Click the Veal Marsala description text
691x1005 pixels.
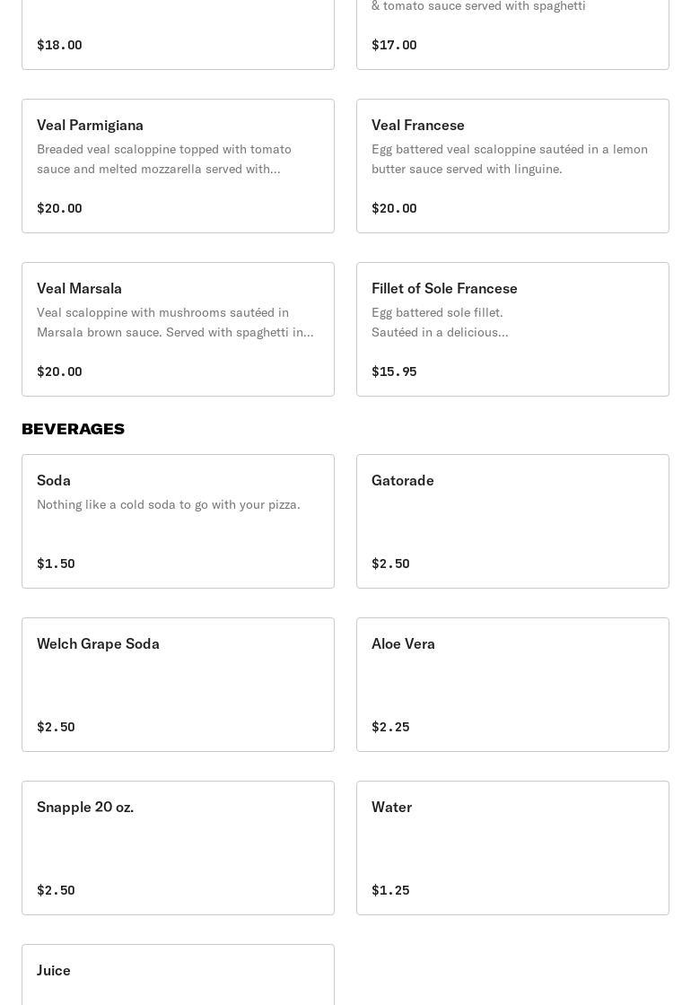pyautogui.click(x=175, y=322)
